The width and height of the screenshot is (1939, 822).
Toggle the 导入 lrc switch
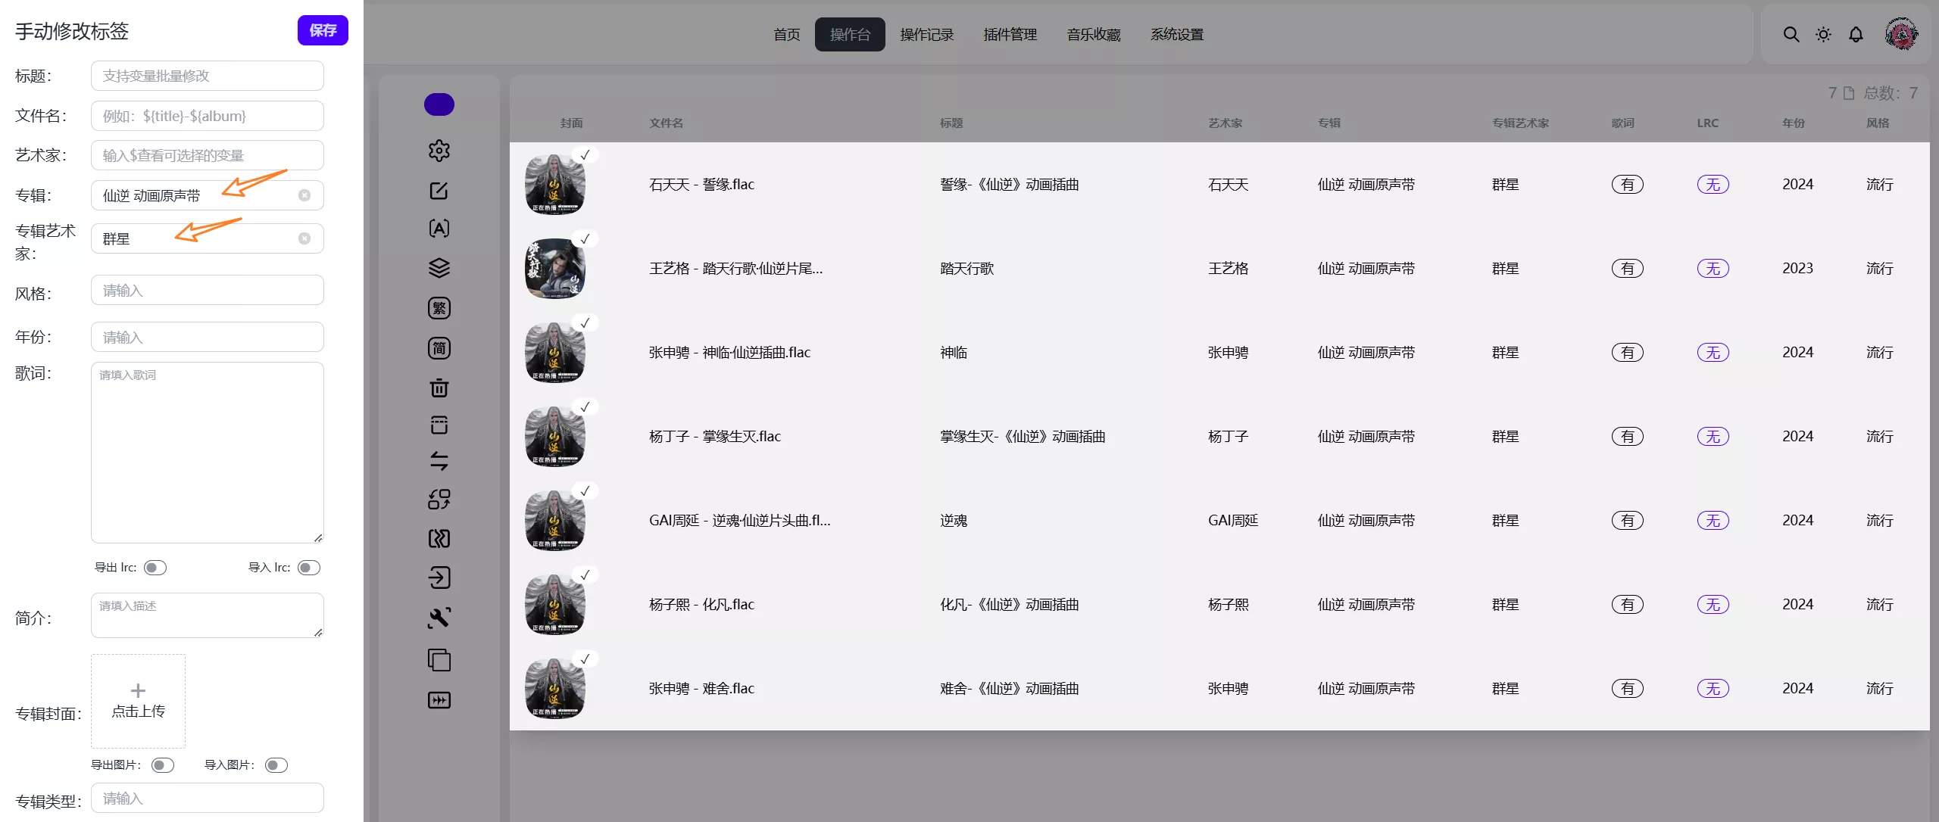(x=309, y=568)
